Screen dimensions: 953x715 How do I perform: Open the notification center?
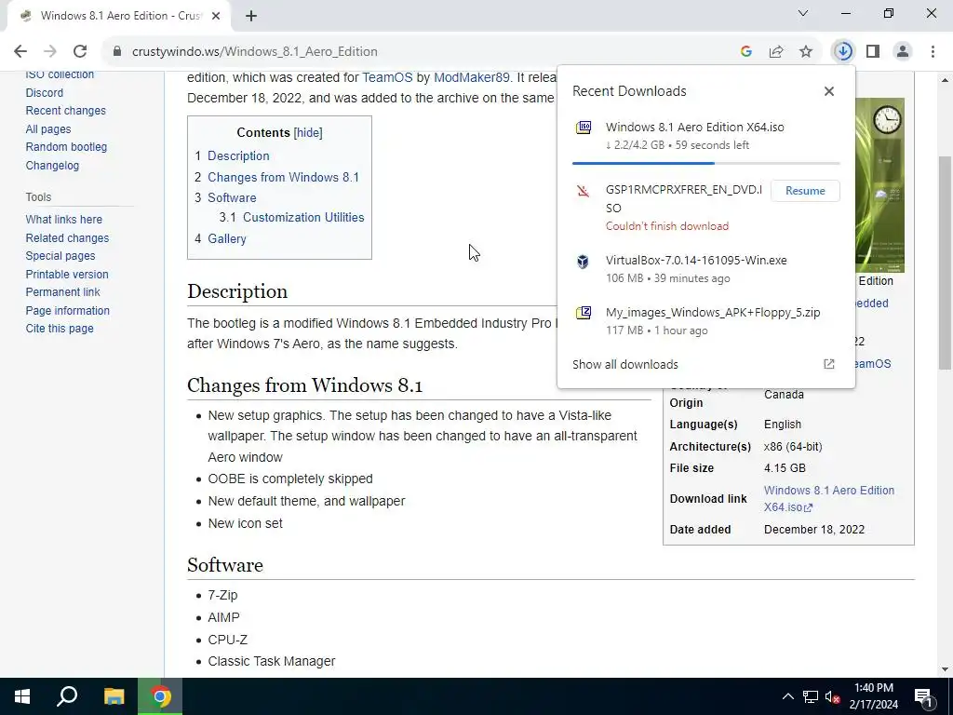pyautogui.click(x=924, y=696)
